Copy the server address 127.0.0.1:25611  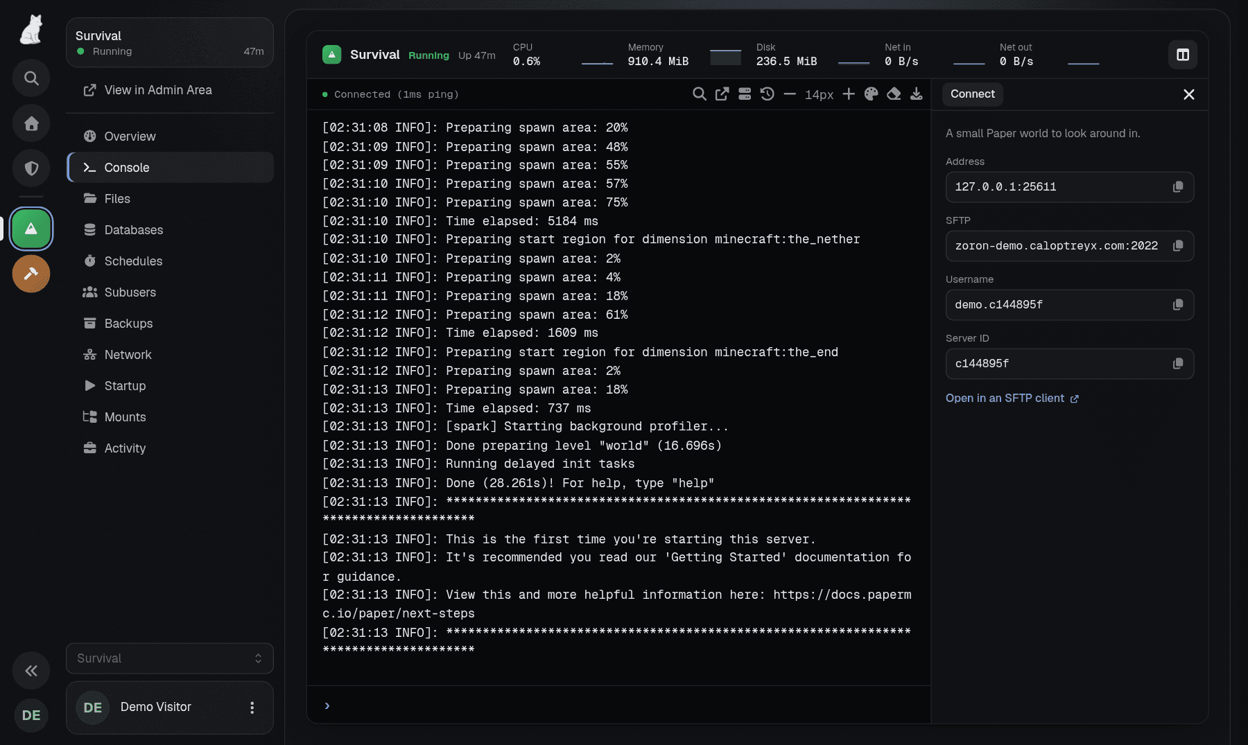click(1178, 187)
